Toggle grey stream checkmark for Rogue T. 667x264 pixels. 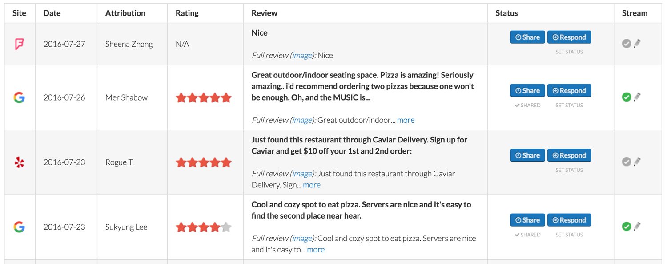(x=627, y=162)
